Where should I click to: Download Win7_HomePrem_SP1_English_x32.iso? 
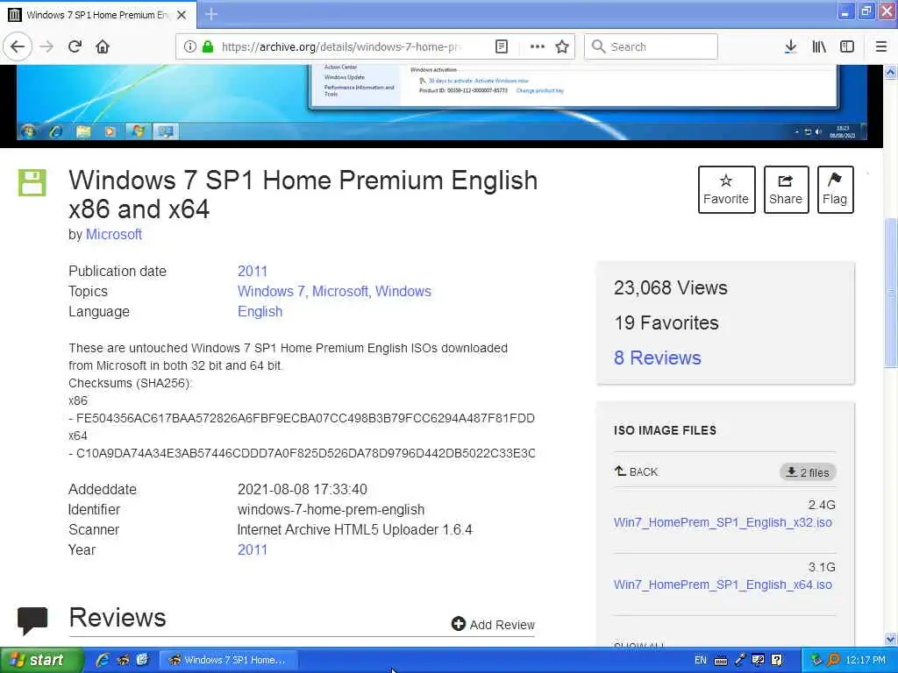723,522
